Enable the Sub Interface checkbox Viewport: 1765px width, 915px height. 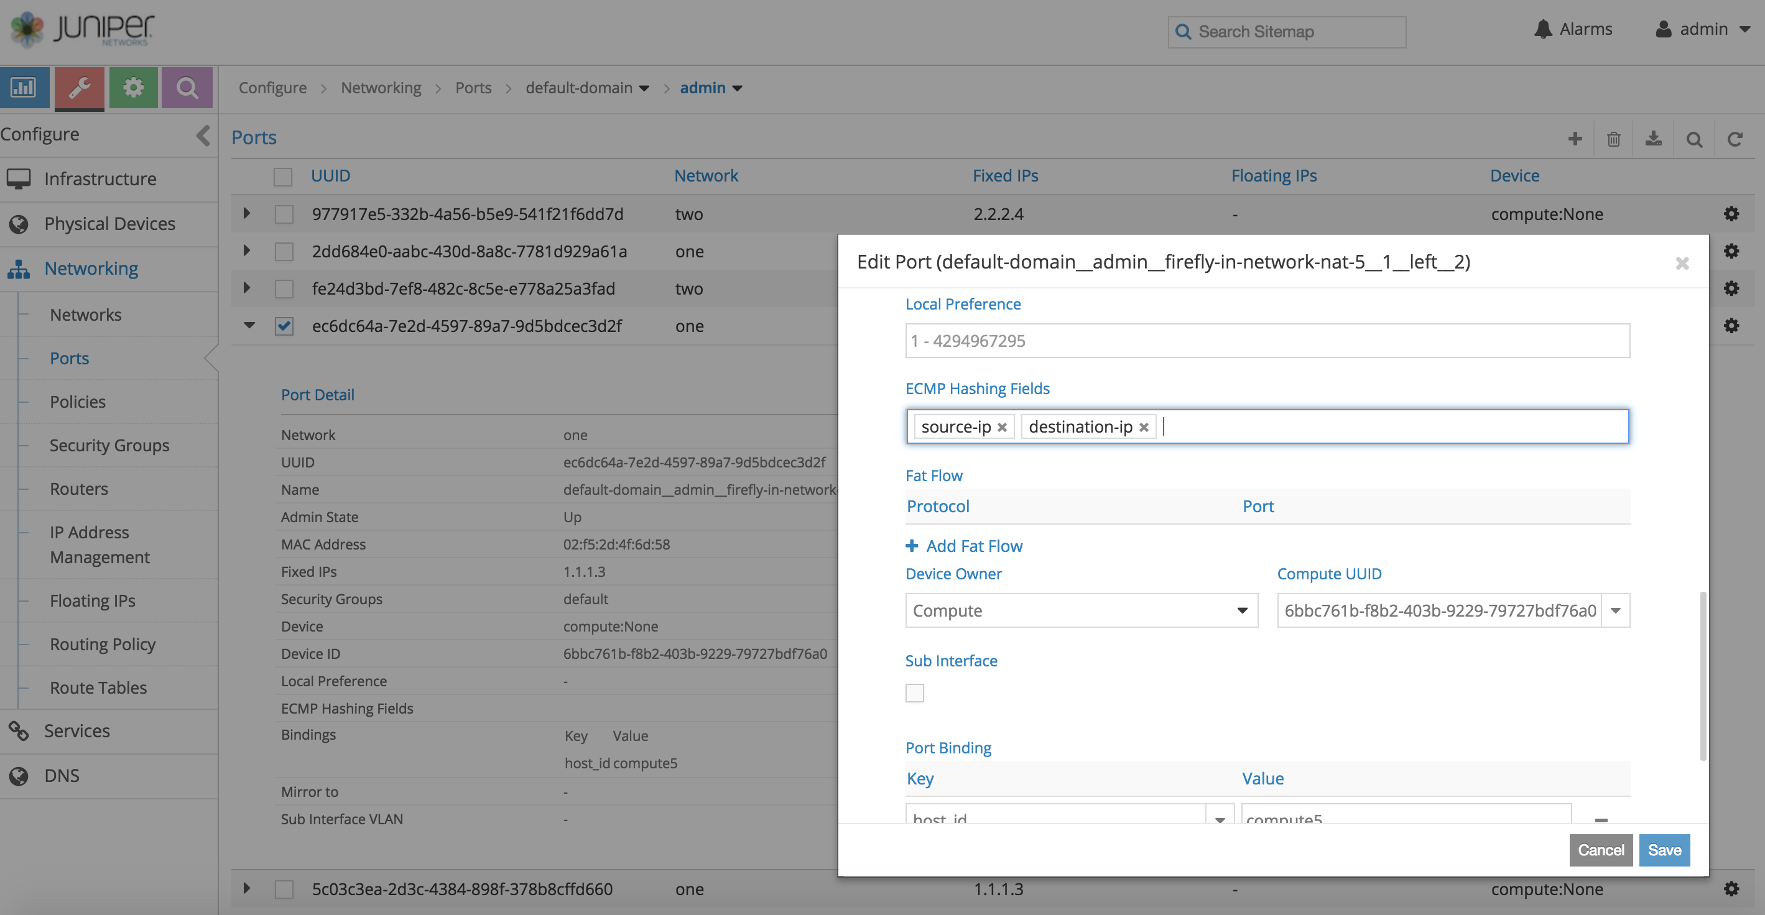click(915, 693)
